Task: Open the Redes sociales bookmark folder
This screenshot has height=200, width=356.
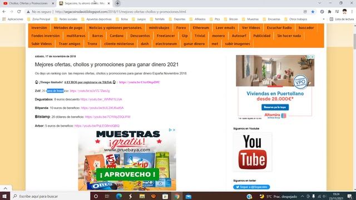Action: [x=66, y=19]
